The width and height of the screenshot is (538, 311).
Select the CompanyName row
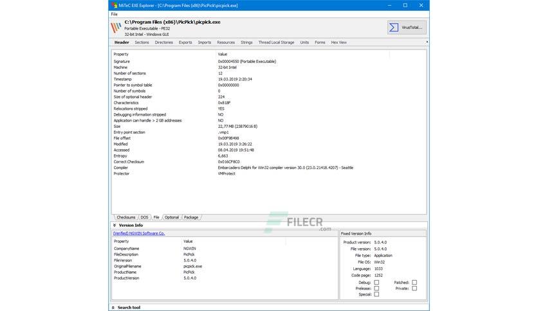225,249
